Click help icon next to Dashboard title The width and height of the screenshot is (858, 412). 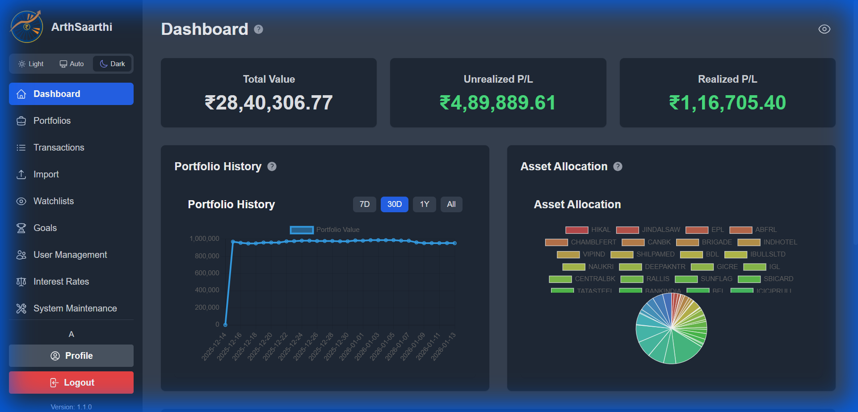[x=258, y=29]
